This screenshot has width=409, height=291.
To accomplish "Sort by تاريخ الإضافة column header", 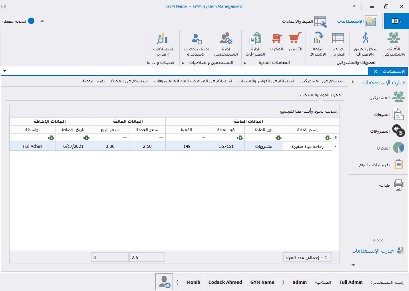I will (73, 130).
